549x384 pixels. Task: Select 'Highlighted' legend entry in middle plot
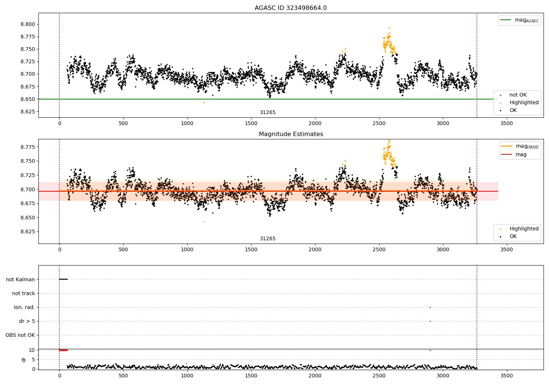[x=519, y=229]
